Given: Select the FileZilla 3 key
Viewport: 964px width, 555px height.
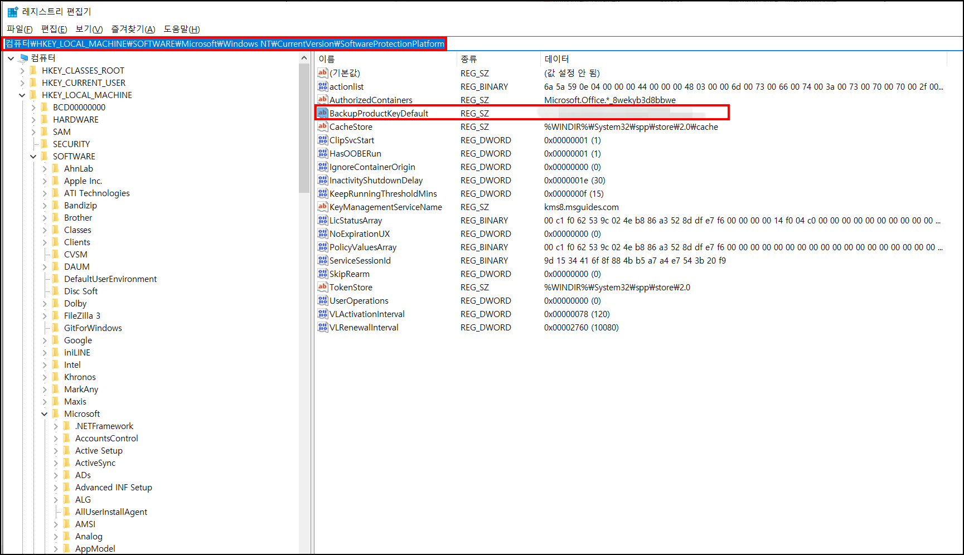Looking at the screenshot, I should [82, 315].
